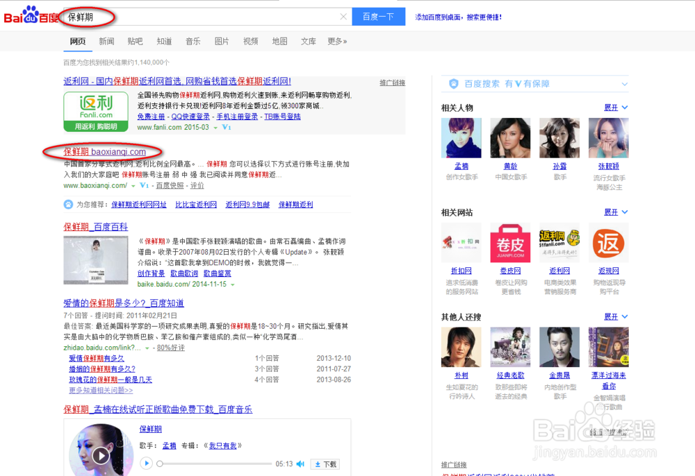Viewport: 695px width, 476px height.
Task: Open album link 我只有我
Action: click(x=222, y=446)
